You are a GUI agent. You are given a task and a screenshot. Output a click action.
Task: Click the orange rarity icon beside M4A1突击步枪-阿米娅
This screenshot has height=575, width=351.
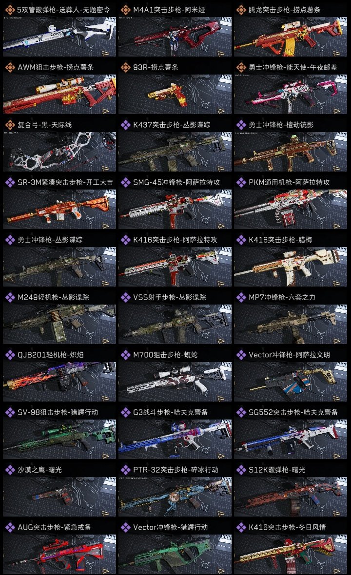click(x=125, y=10)
